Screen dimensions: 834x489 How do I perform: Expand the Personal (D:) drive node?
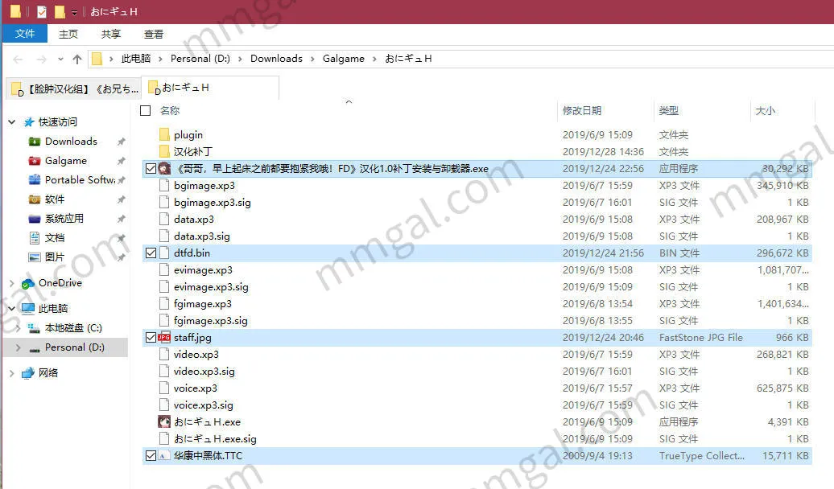click(18, 347)
